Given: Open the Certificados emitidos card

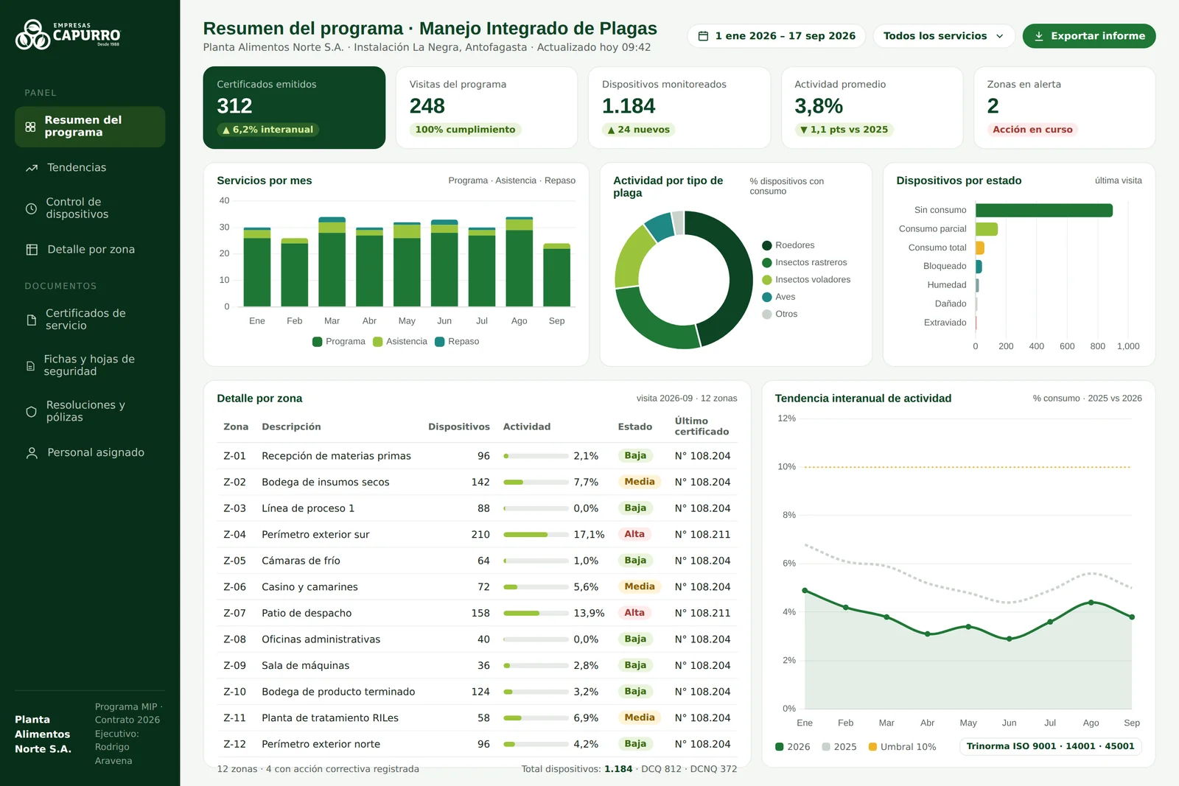Looking at the screenshot, I should pyautogui.click(x=294, y=108).
